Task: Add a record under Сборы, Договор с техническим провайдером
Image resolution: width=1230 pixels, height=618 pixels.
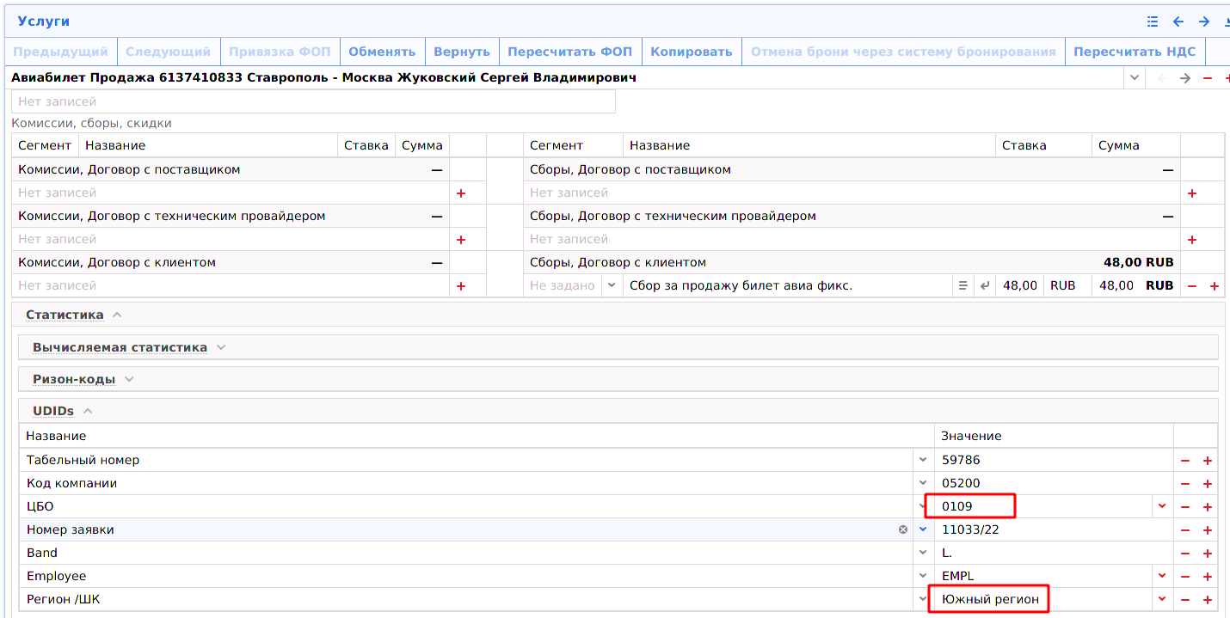Action: pyautogui.click(x=1191, y=240)
